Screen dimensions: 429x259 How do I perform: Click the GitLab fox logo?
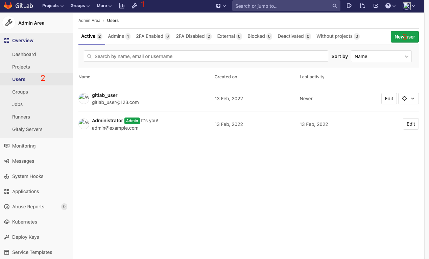(8, 6)
